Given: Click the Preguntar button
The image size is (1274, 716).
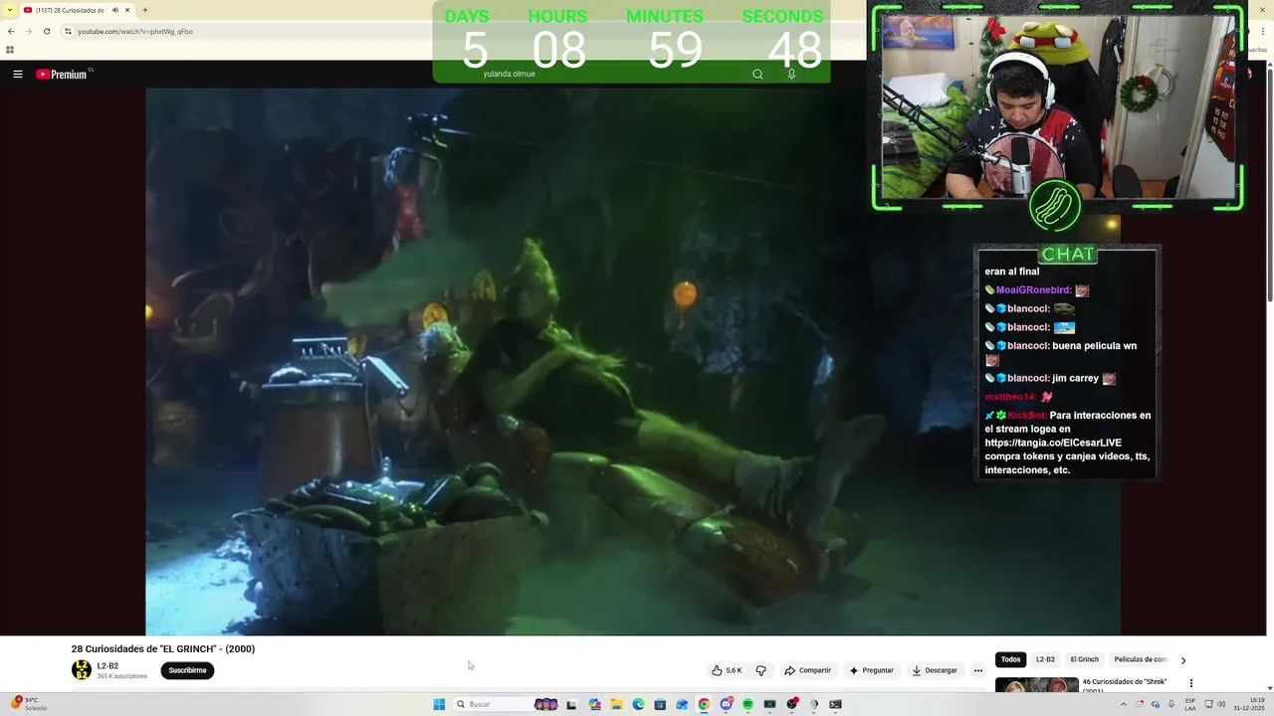Looking at the screenshot, I should click(871, 670).
